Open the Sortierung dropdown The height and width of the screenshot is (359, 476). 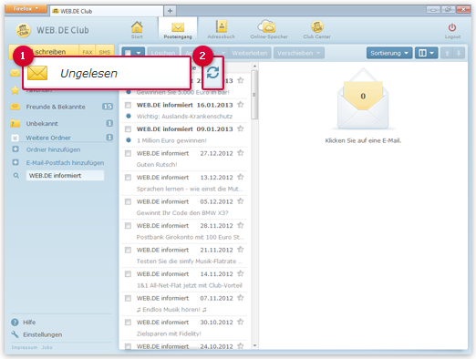click(389, 53)
